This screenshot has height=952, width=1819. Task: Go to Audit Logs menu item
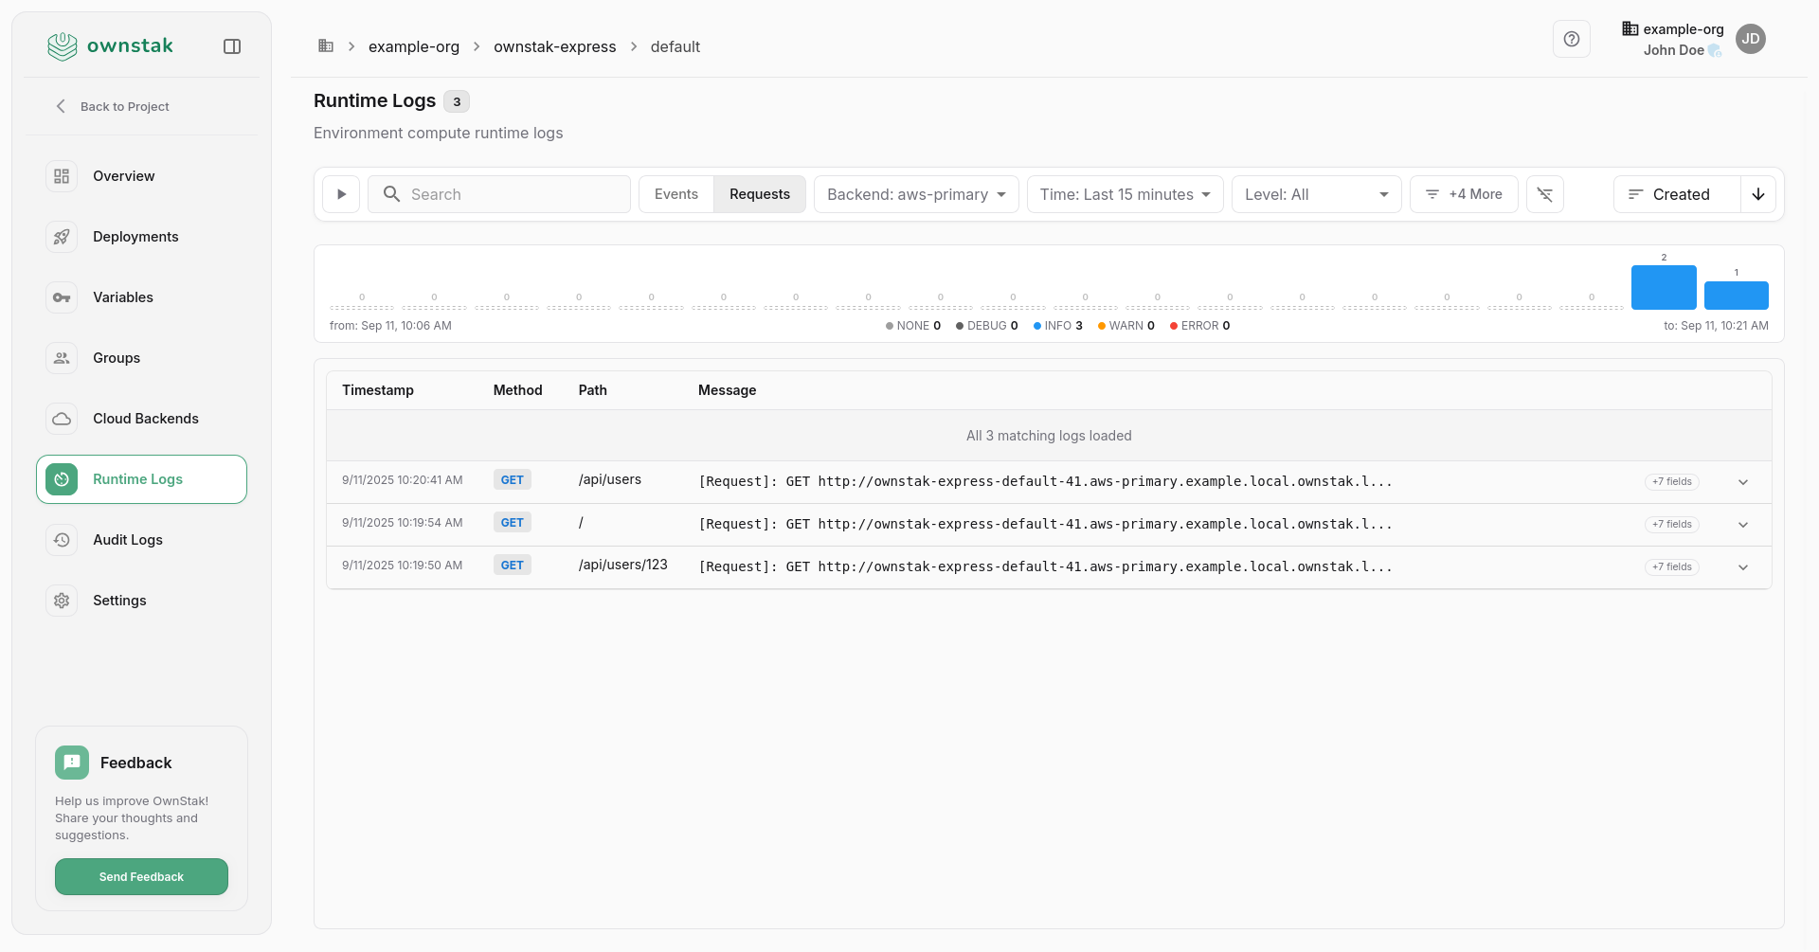click(x=128, y=540)
